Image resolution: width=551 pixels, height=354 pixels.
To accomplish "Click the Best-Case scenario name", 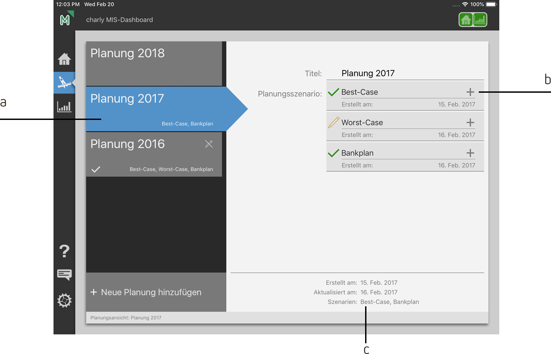I will coord(359,92).
